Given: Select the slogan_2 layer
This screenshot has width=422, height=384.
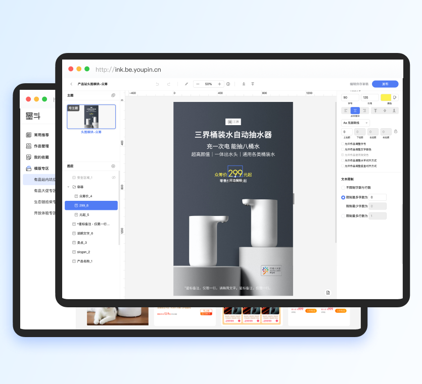Looking at the screenshot, I should coord(91,252).
